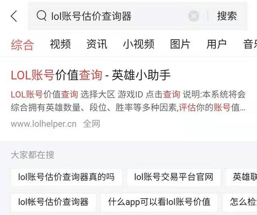Open the result description snippet text
The height and width of the screenshot is (215, 257).
128,101
